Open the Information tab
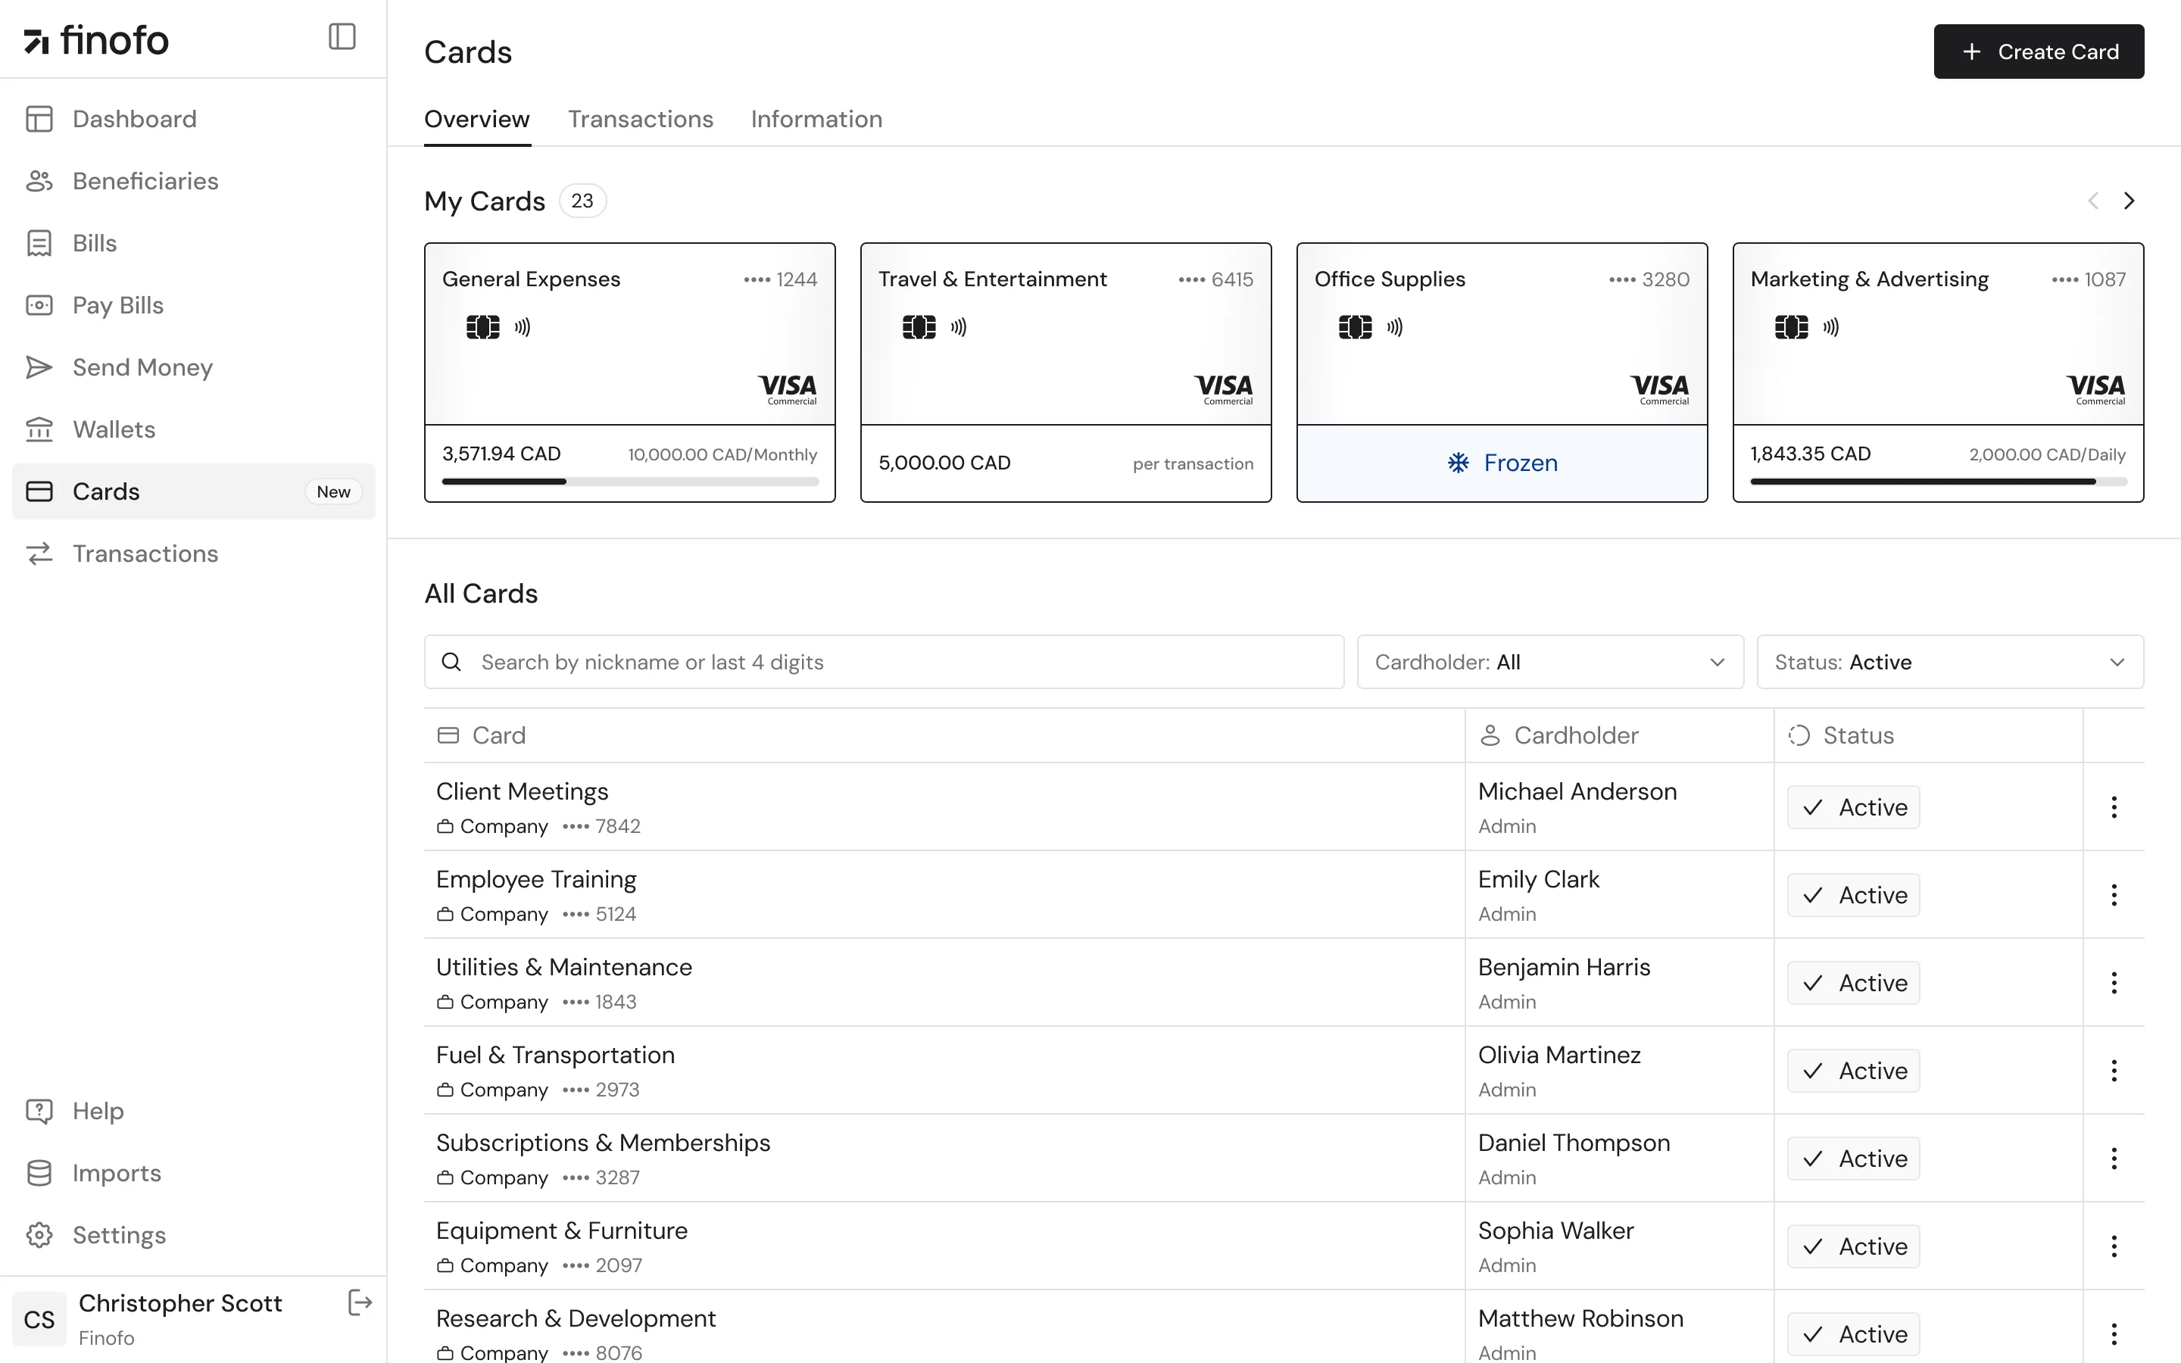This screenshot has width=2181, height=1363. coord(816,118)
